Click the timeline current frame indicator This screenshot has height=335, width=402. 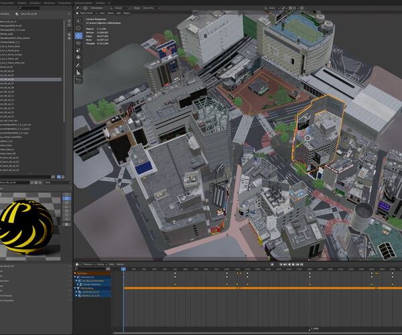[x=123, y=269]
